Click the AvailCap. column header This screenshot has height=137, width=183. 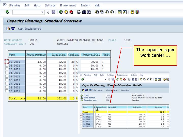[57, 55]
